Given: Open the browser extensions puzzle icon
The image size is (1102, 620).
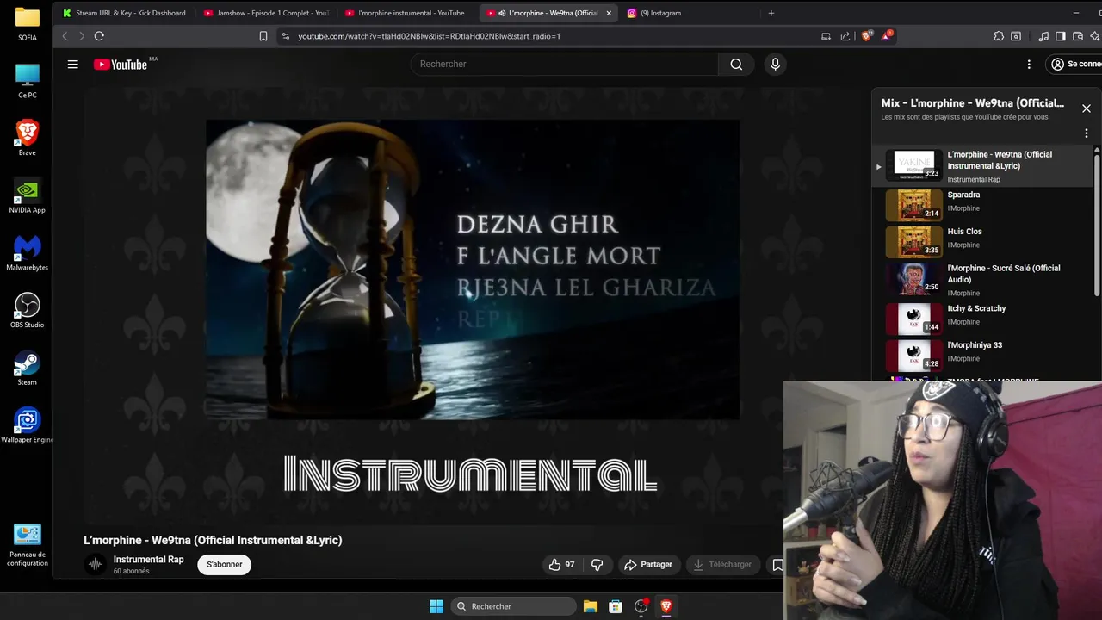Looking at the screenshot, I should click(x=999, y=36).
